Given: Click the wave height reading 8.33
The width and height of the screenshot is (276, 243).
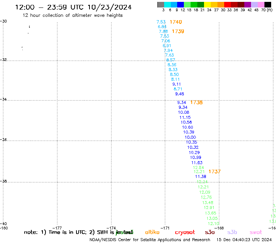Looking at the screenshot, I should click(x=173, y=70).
